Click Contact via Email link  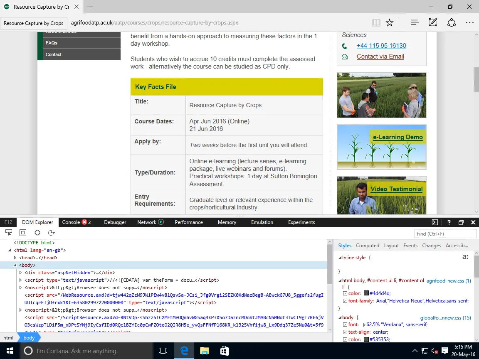click(x=380, y=57)
